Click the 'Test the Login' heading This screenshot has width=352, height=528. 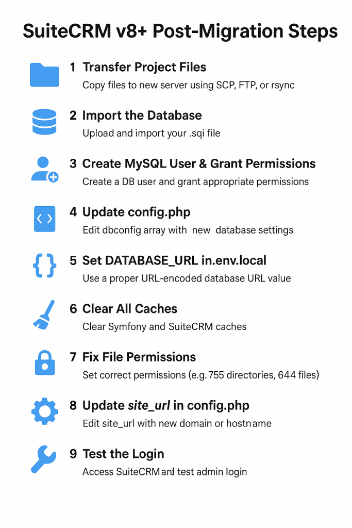click(123, 454)
